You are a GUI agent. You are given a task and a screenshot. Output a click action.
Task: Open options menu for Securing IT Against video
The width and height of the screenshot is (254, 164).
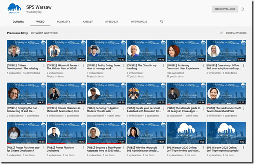(124, 108)
